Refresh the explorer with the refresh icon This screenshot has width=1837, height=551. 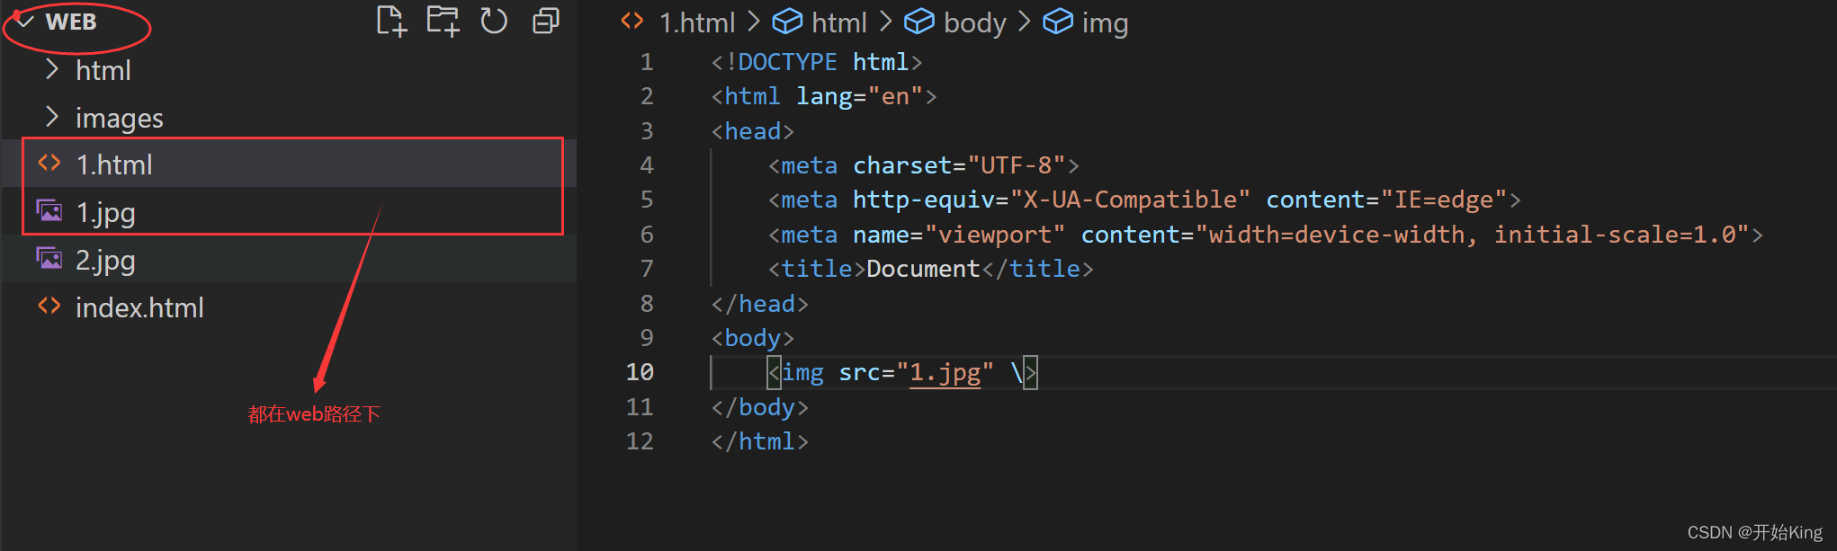pos(494,21)
